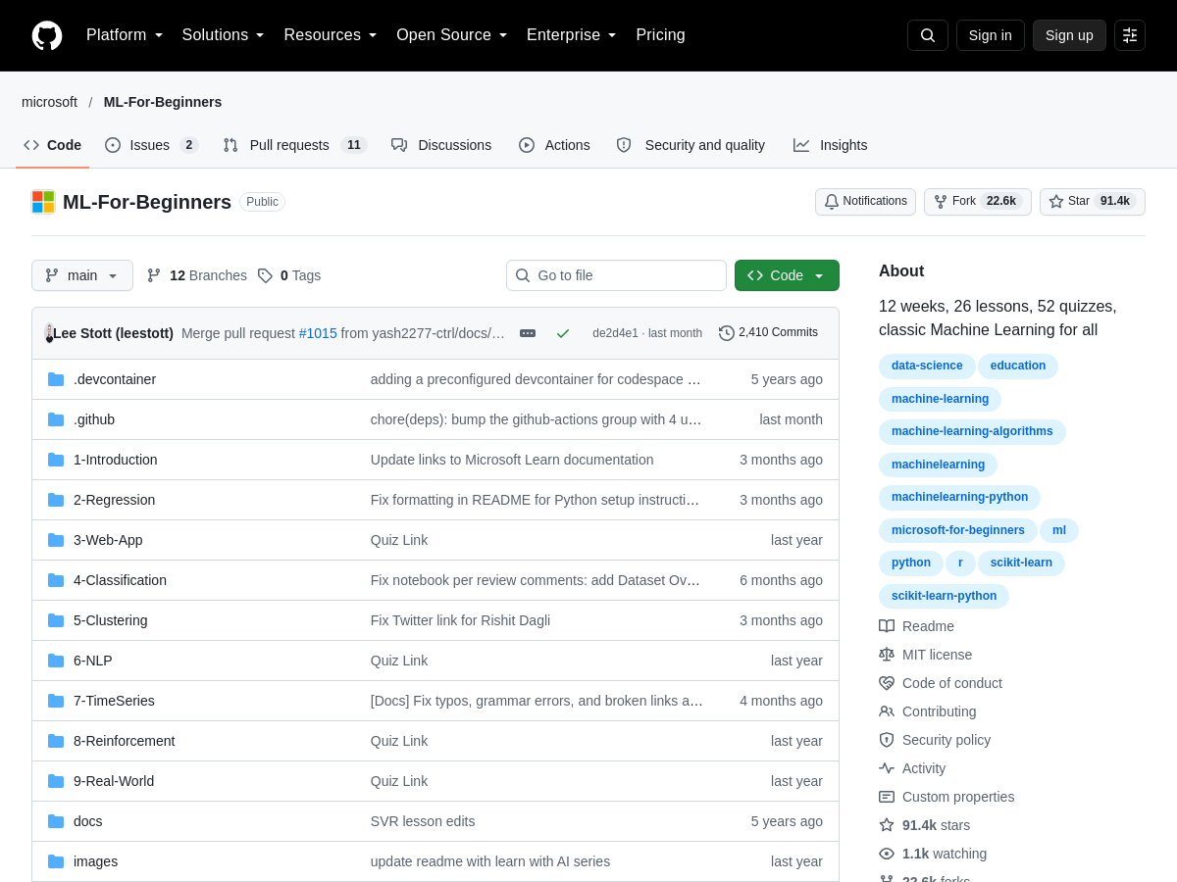
Task: Select the data-science topic tag
Action: coord(927,367)
